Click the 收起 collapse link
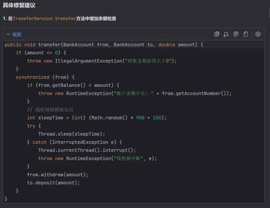 17,34
